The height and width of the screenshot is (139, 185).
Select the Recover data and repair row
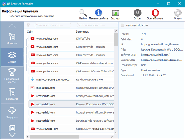[72, 63]
